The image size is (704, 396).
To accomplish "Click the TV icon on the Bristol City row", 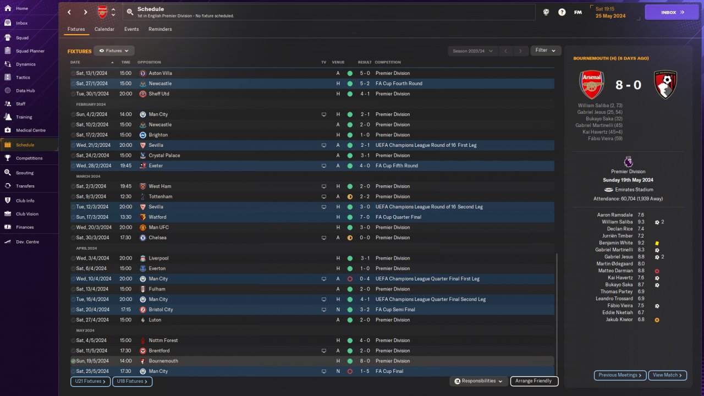I will [324, 310].
